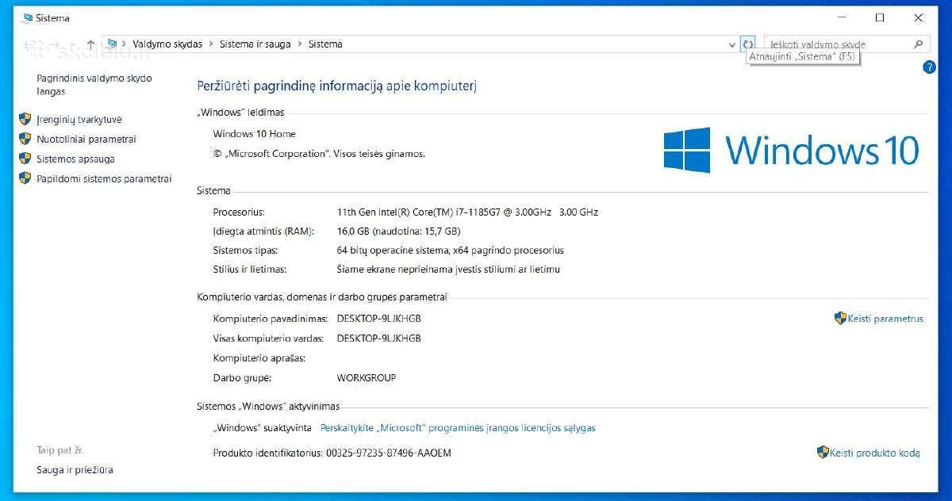Viewport: 952px width, 501px height.
Task: Open the Įrenginių tvarkytuvė link
Action: (x=79, y=120)
